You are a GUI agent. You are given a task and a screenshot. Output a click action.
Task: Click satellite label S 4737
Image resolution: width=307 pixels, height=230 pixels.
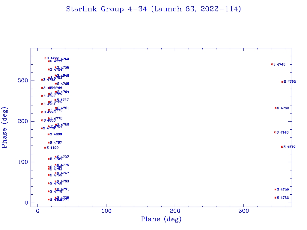coord(63,157)
